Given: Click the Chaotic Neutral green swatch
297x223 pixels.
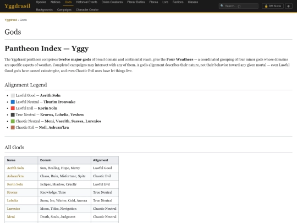Looking at the screenshot, I should [x=13, y=121].
